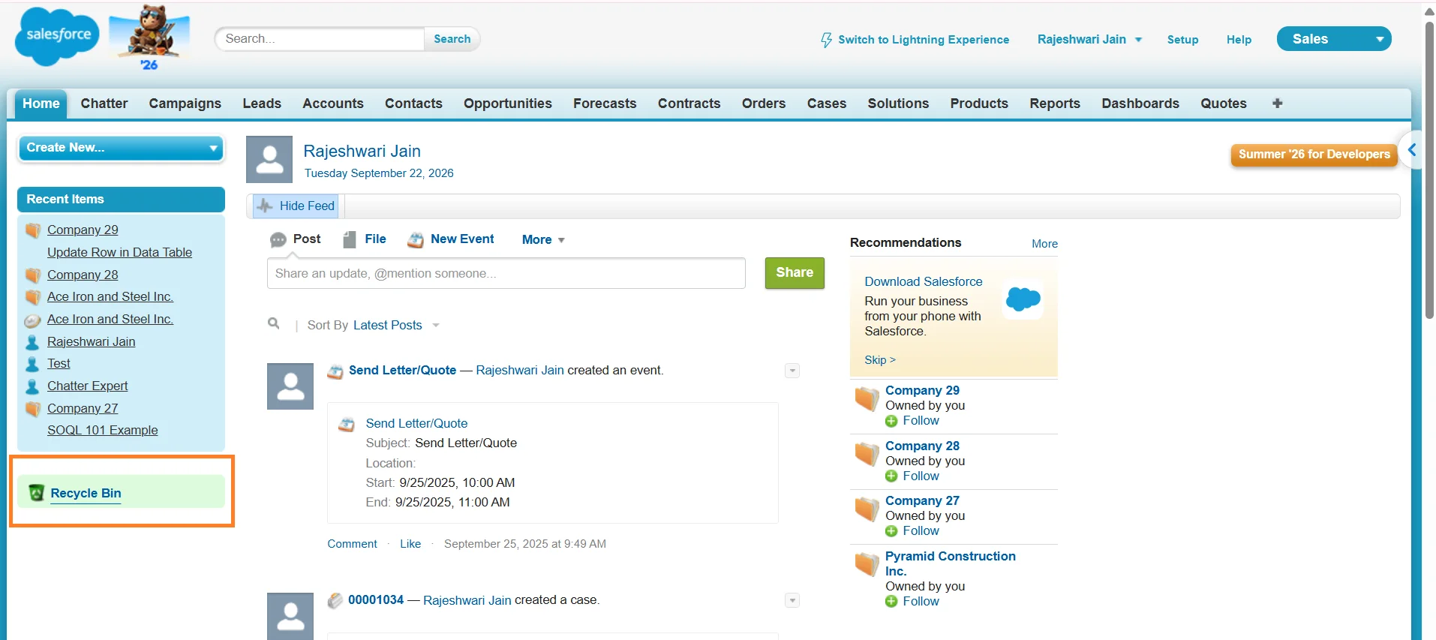1436x640 pixels.
Task: Open the Help link
Action: coord(1239,40)
